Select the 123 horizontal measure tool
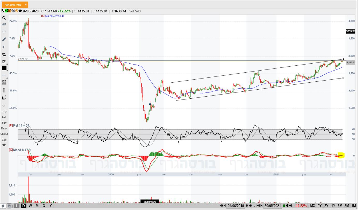 (x=4, y=82)
